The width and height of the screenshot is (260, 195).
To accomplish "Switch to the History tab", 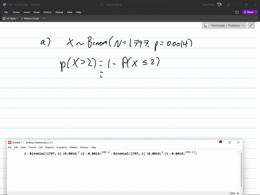I will tap(47, 12).
